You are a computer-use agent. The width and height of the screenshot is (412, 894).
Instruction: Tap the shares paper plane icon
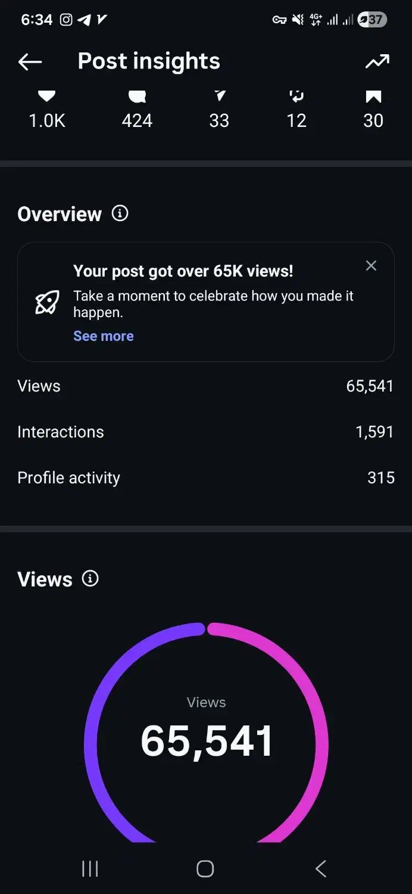(x=220, y=97)
